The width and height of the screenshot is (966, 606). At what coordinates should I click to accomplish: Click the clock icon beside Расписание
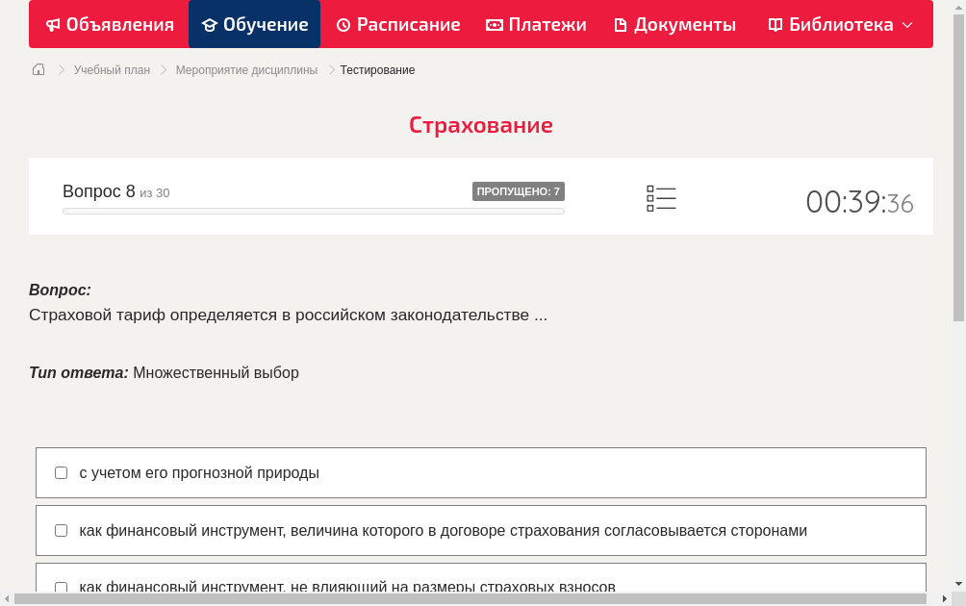[342, 24]
